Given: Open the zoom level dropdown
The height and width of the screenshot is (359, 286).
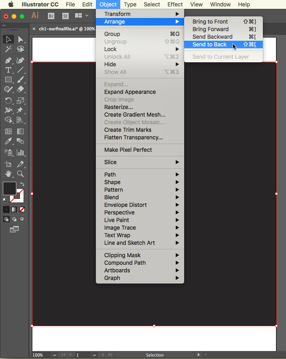Looking at the screenshot, I should click(54, 355).
